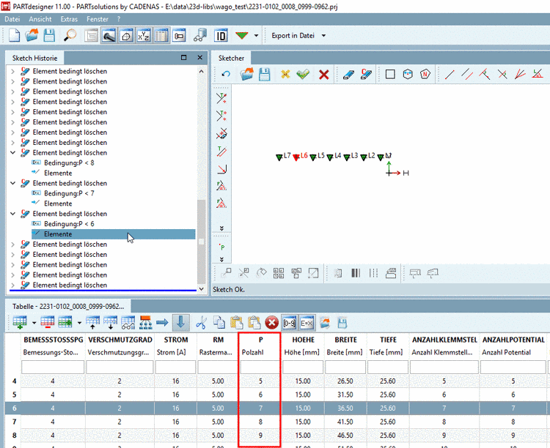
Task: Toggle the 0-9 numeric display button
Action: 290,322
